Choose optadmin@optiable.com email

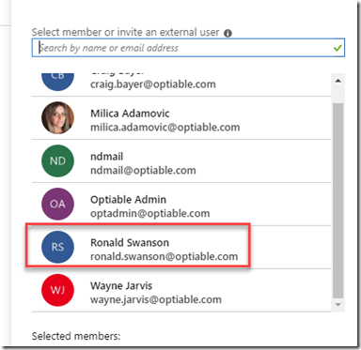pyautogui.click(x=150, y=214)
